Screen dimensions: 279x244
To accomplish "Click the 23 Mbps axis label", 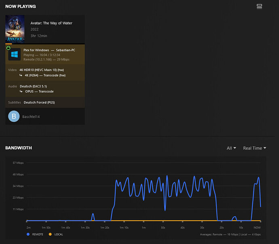I will click(x=18, y=198).
